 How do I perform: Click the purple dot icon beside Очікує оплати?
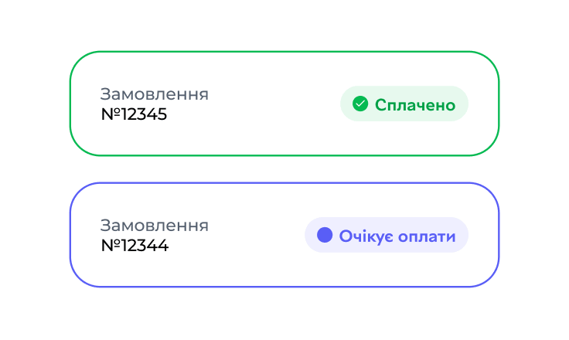coord(325,235)
